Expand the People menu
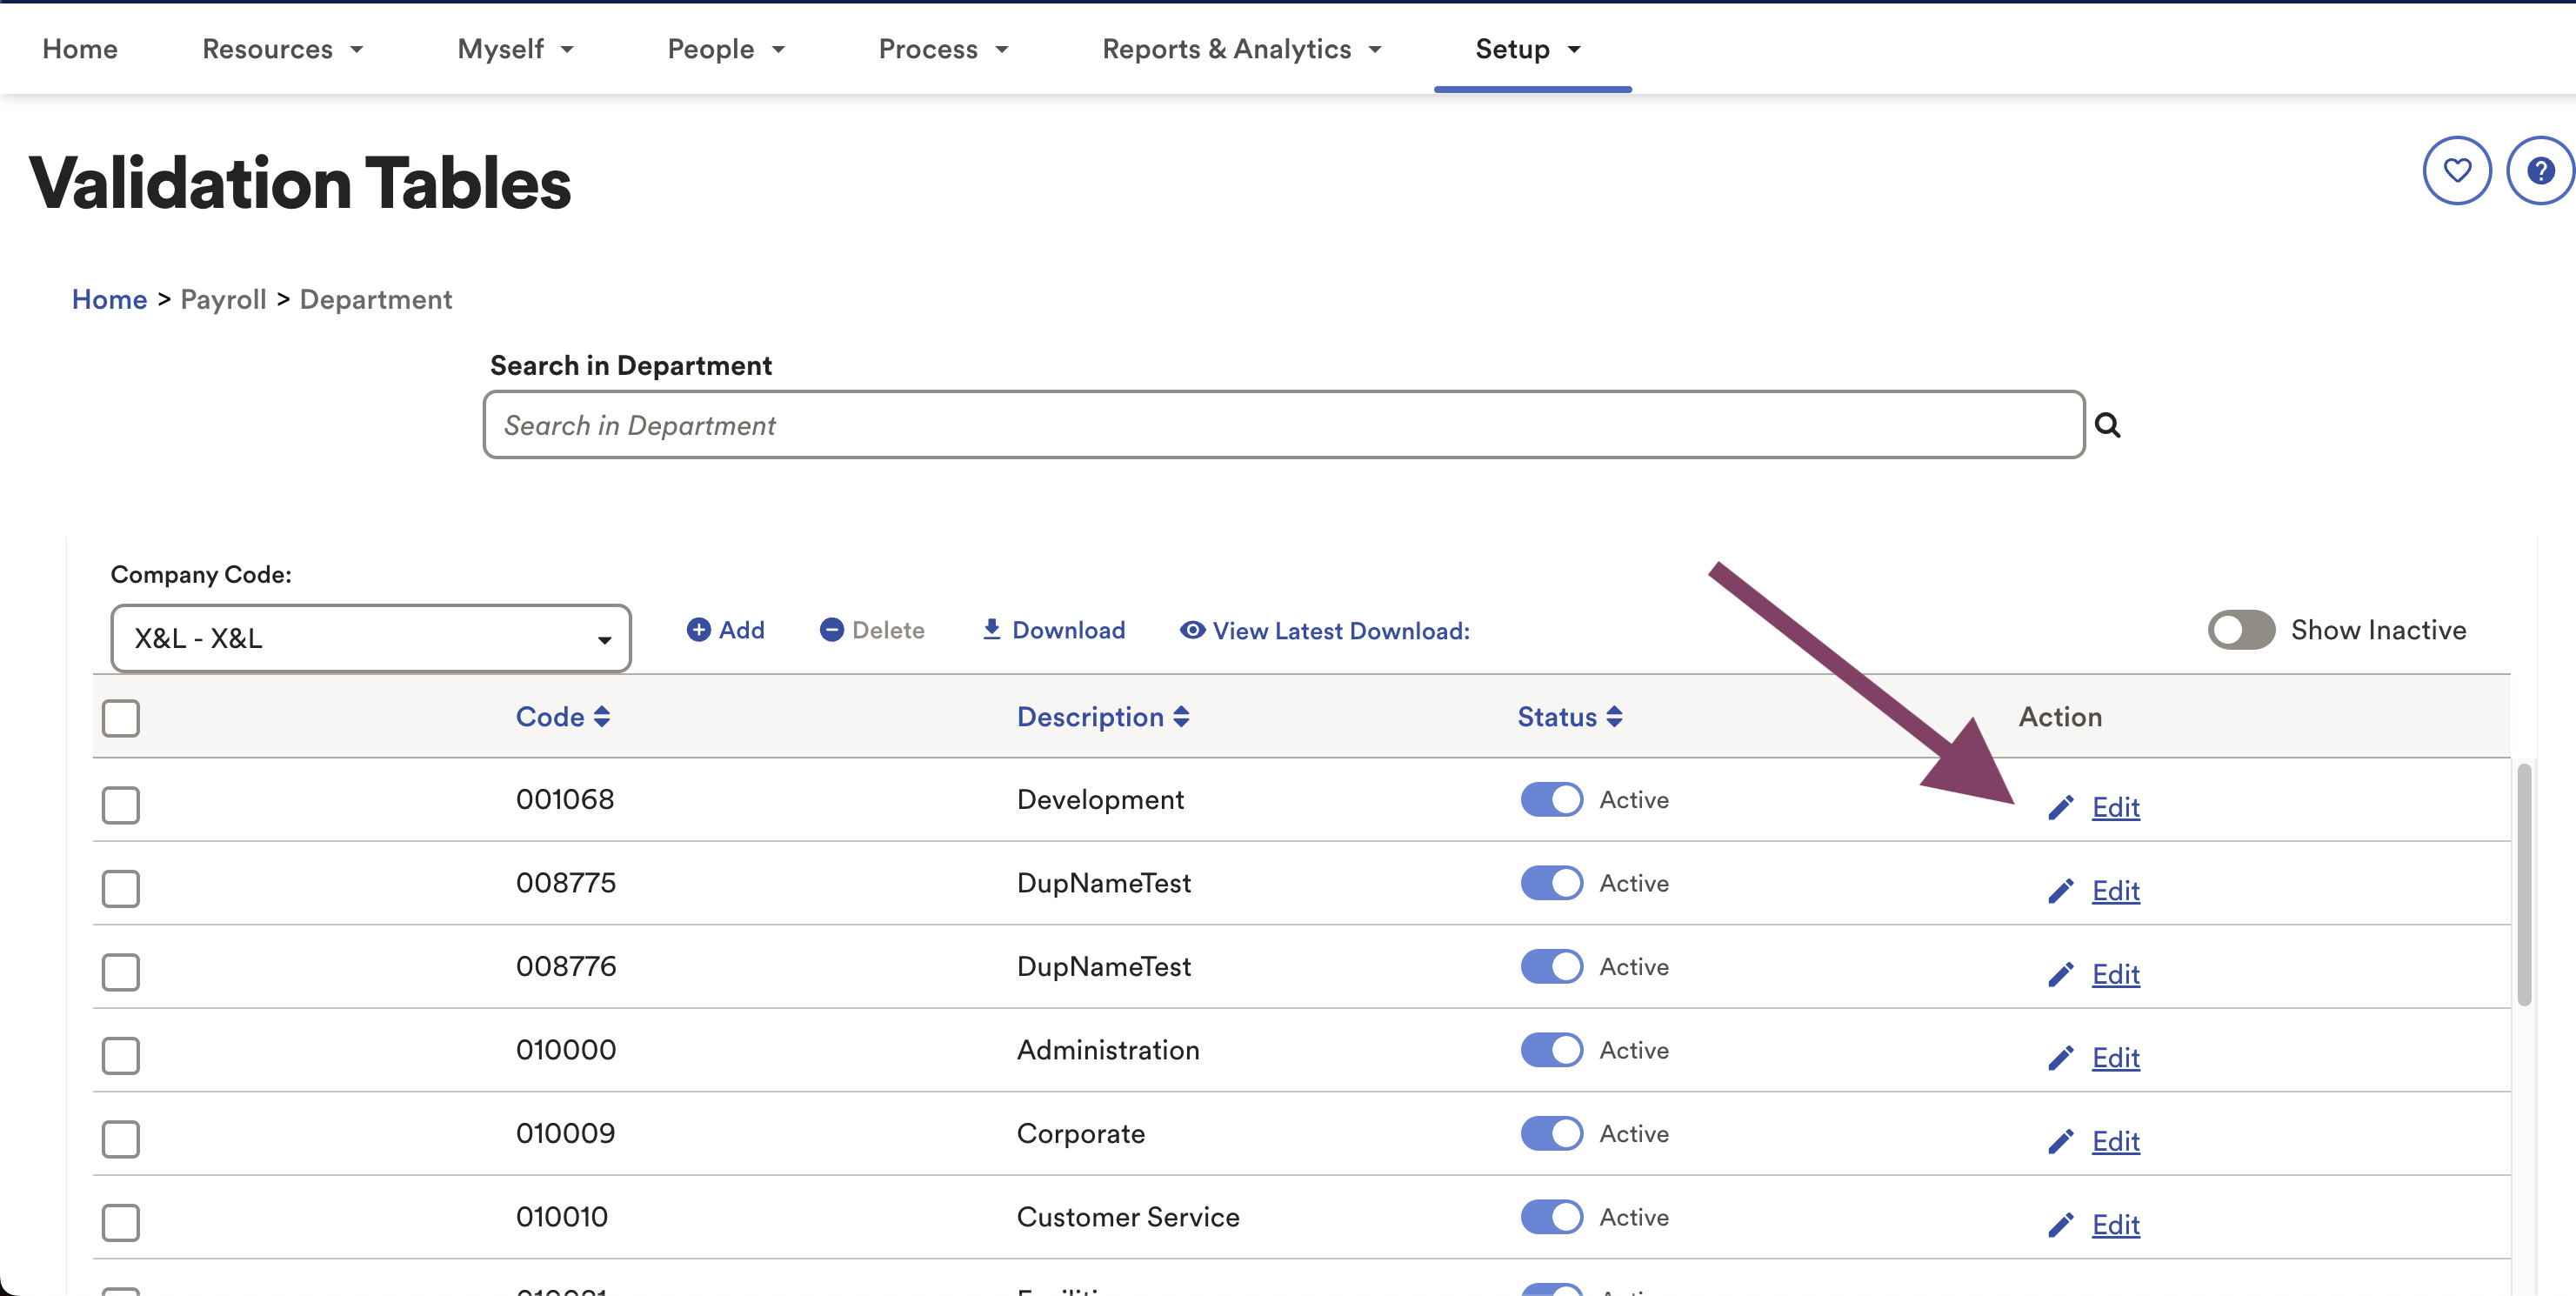The width and height of the screenshot is (2576, 1296). [726, 49]
